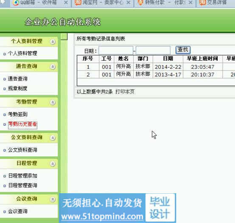Click the 毕业设计 banner thumbnail

coord(160,208)
